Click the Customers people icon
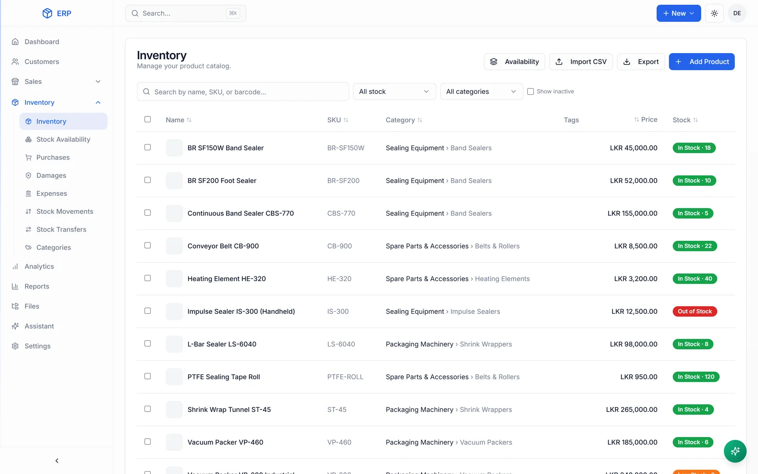Image resolution: width=758 pixels, height=474 pixels. 15,62
